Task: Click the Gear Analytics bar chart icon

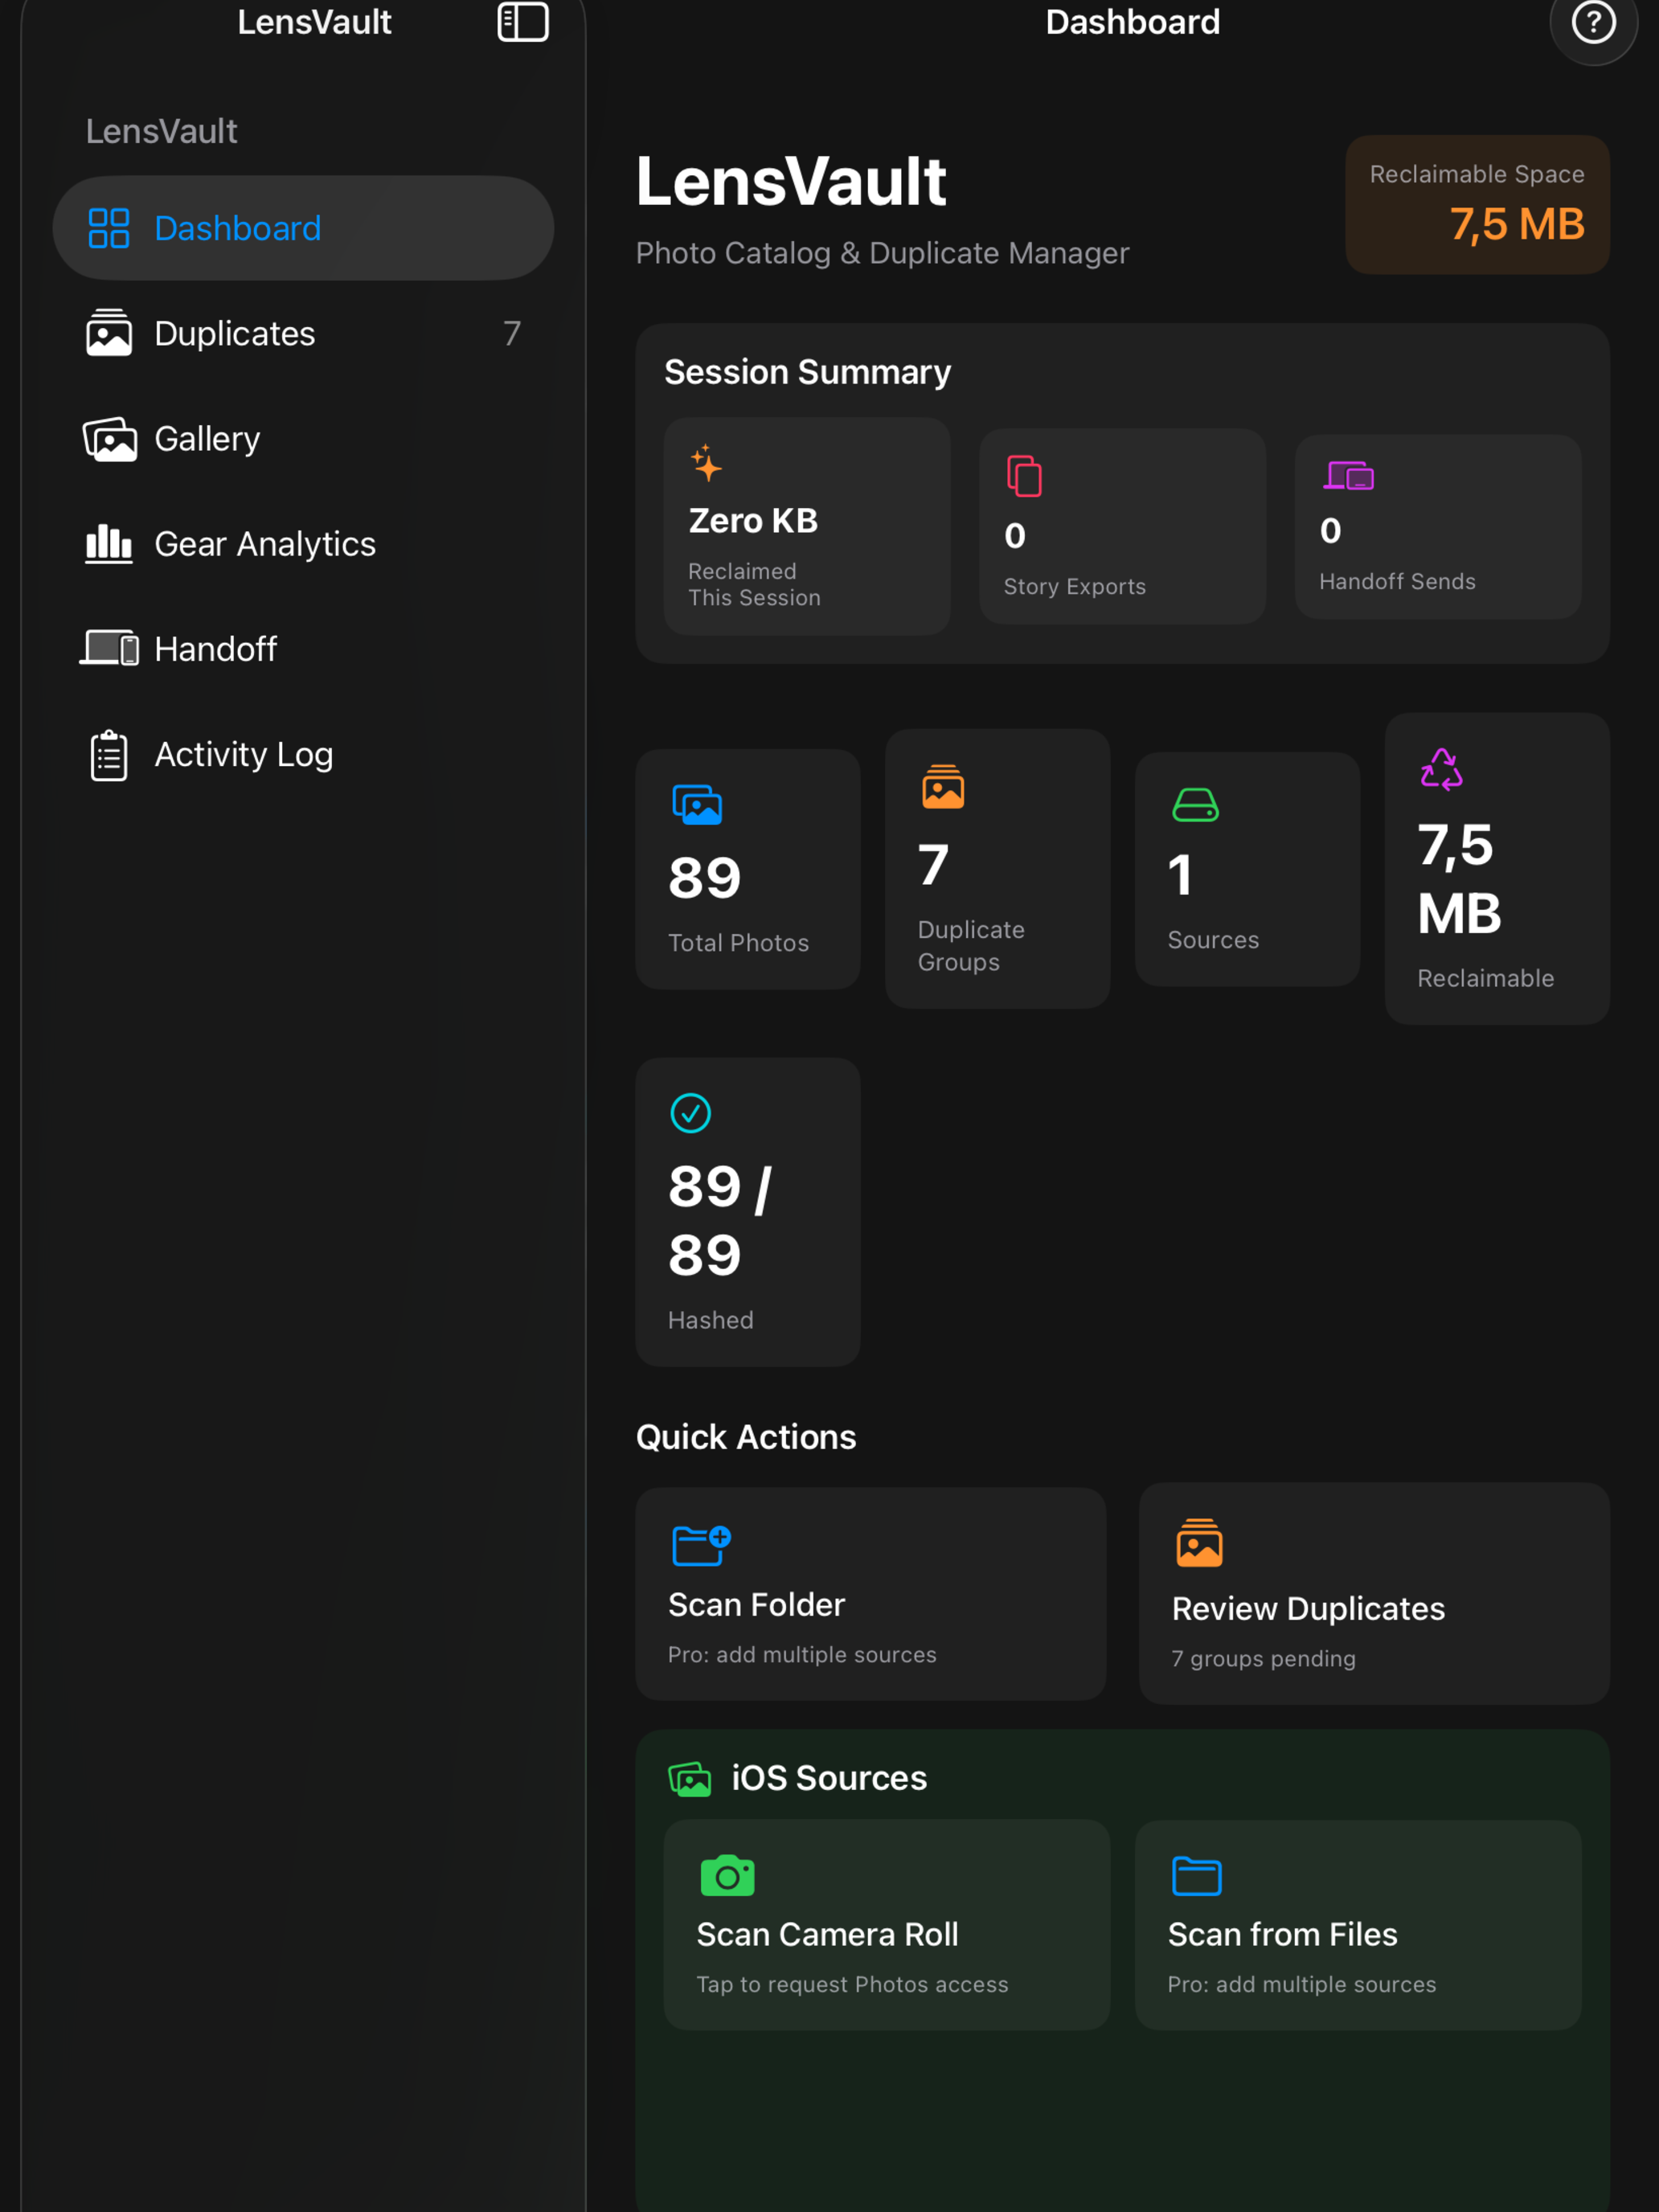Action: pyautogui.click(x=109, y=544)
